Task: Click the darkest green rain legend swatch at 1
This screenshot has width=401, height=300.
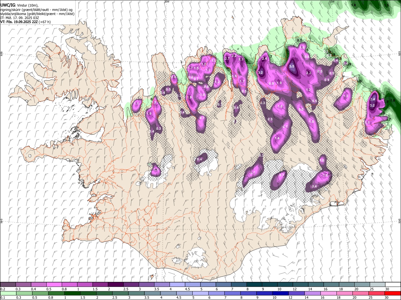Action: [x=72, y=293]
